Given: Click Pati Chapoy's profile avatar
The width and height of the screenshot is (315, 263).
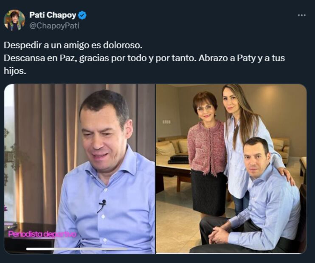Looking at the screenshot, I should (x=14, y=20).
